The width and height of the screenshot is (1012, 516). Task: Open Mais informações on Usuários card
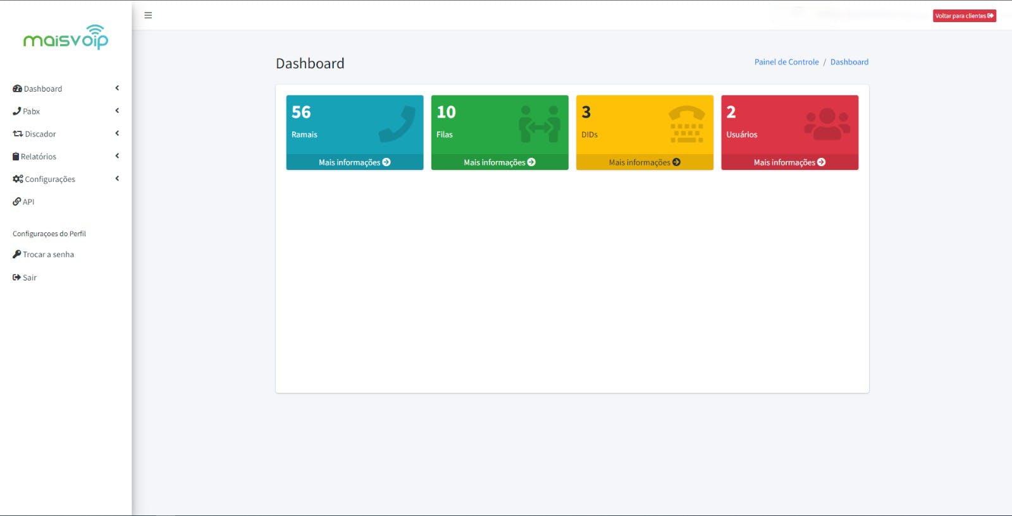[789, 162]
